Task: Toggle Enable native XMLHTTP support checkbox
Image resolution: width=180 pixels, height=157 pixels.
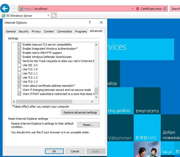Action: click(19, 53)
